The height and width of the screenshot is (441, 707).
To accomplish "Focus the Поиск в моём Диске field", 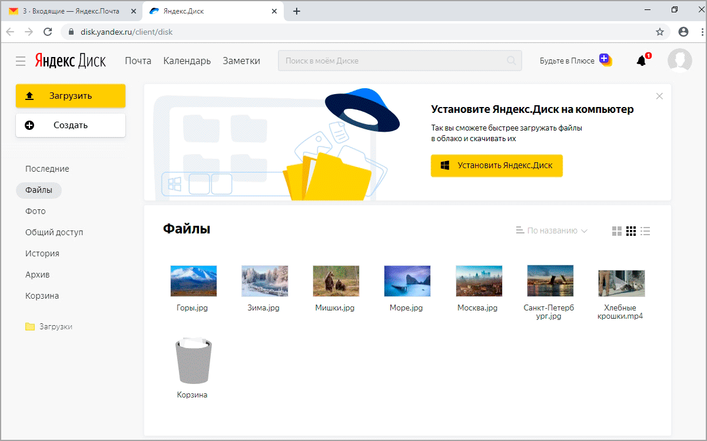I will (400, 61).
